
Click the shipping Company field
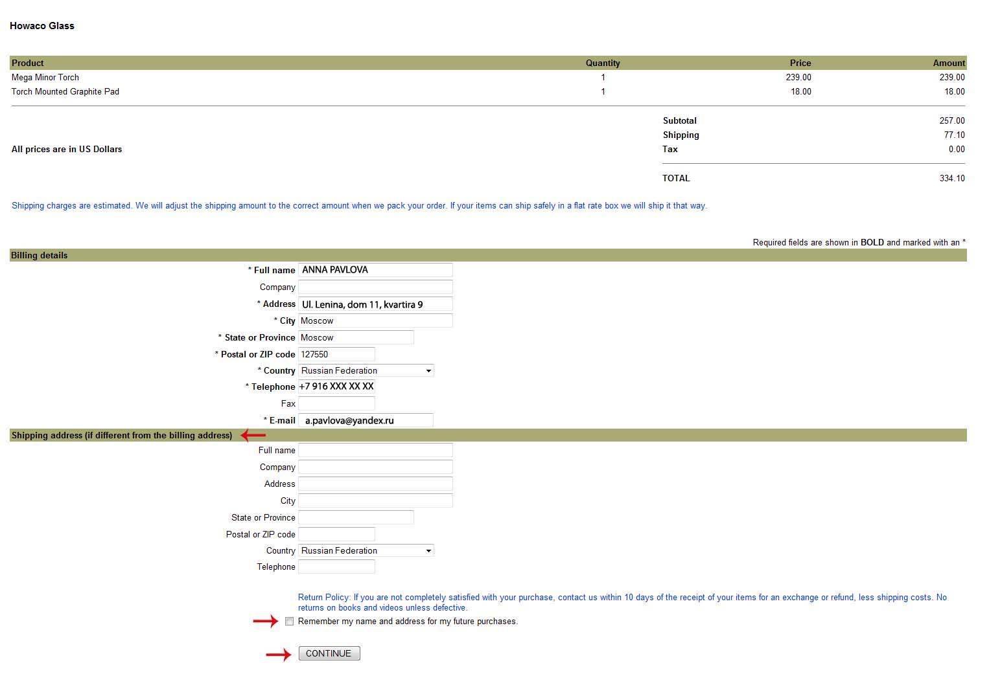(x=375, y=467)
